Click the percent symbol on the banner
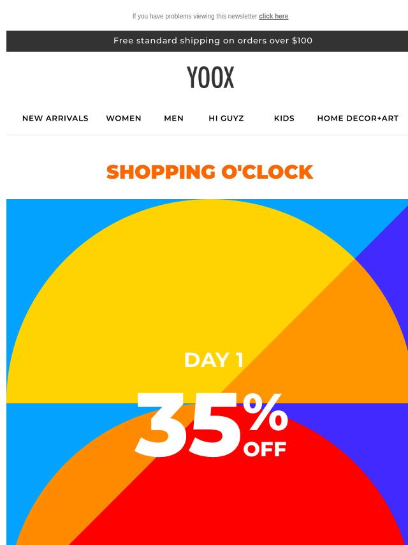 (x=266, y=412)
